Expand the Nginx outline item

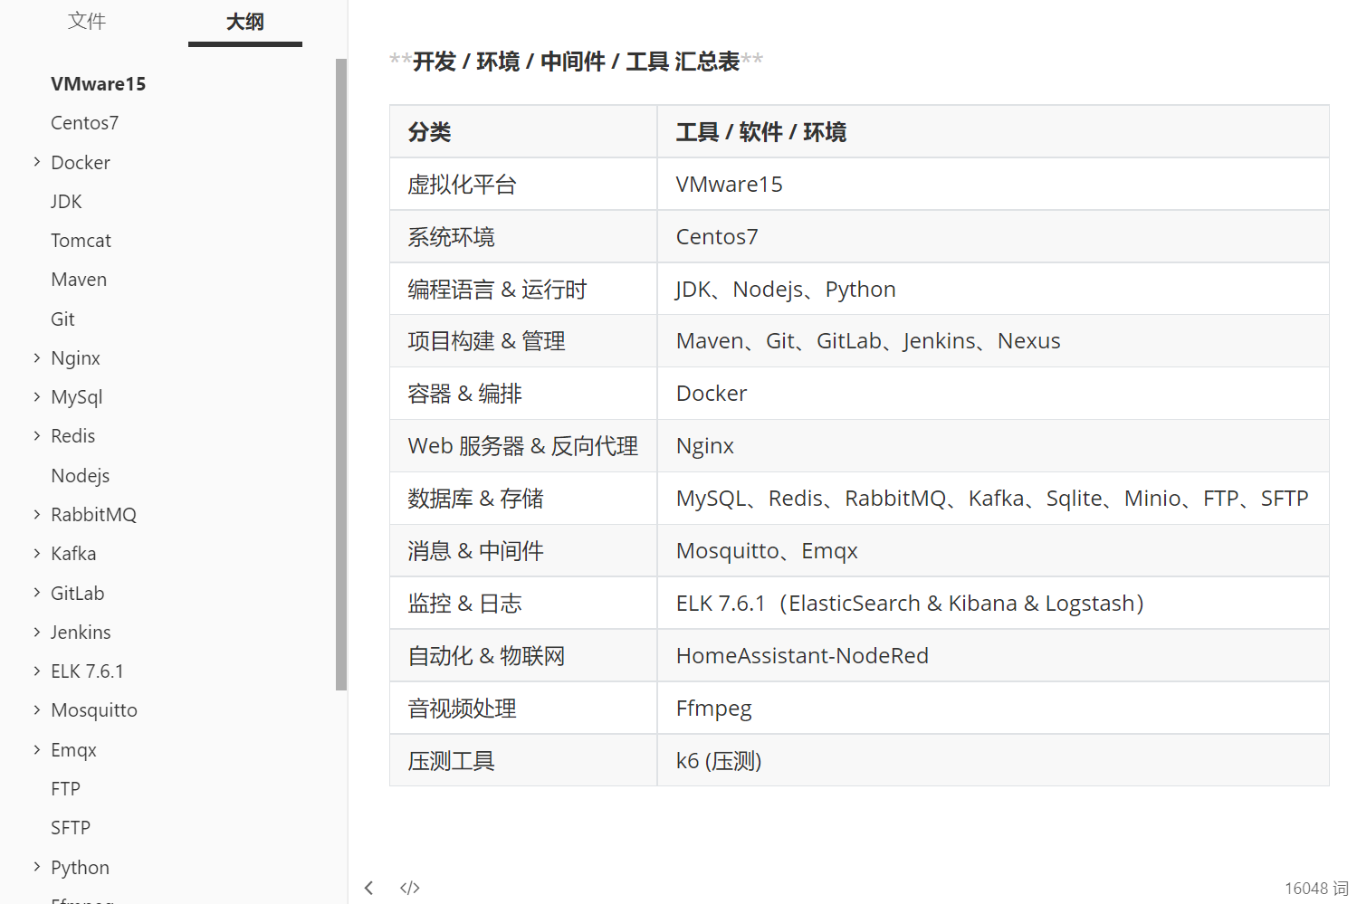tap(37, 357)
